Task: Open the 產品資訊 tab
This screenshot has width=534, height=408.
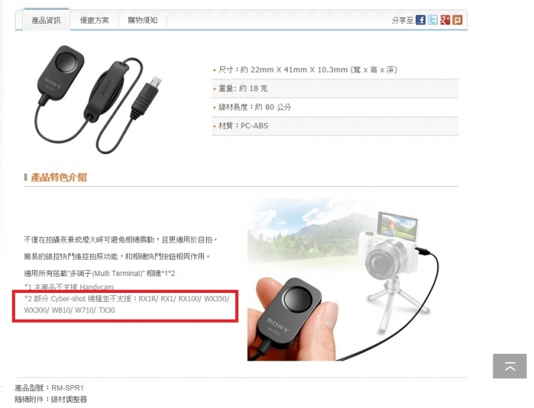Action: click(46, 21)
